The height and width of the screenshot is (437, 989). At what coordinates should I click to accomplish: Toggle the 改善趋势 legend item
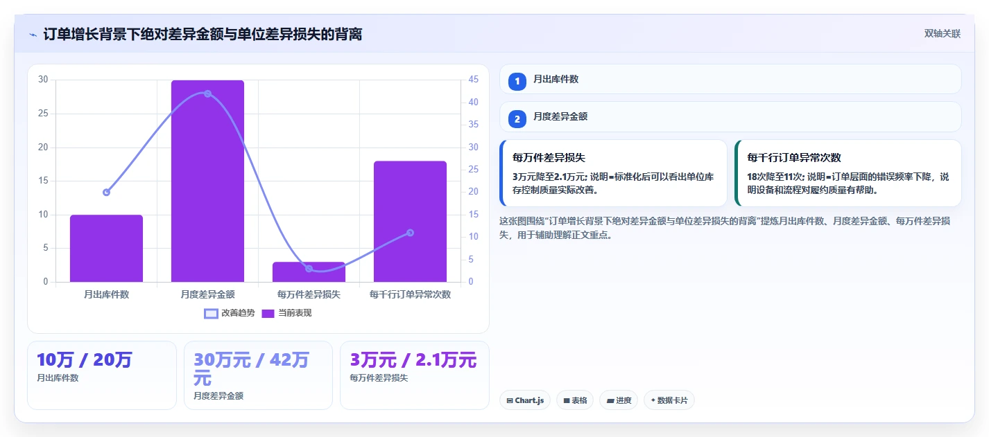[x=230, y=313]
